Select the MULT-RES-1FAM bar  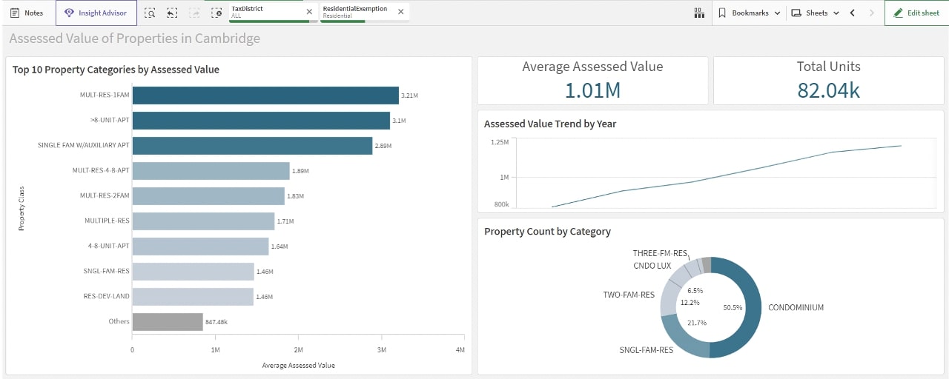pyautogui.click(x=265, y=95)
